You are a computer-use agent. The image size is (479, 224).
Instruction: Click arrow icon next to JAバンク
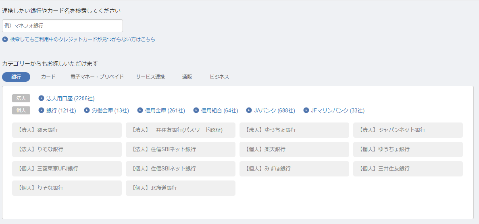(x=249, y=110)
